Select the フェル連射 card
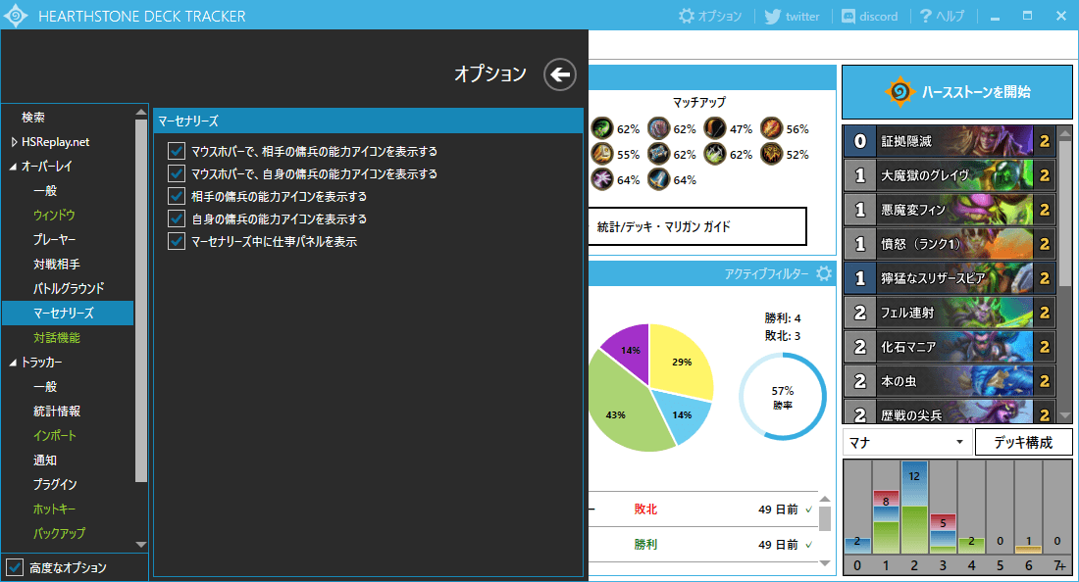Viewport: 1079px width, 582px height. click(x=950, y=313)
